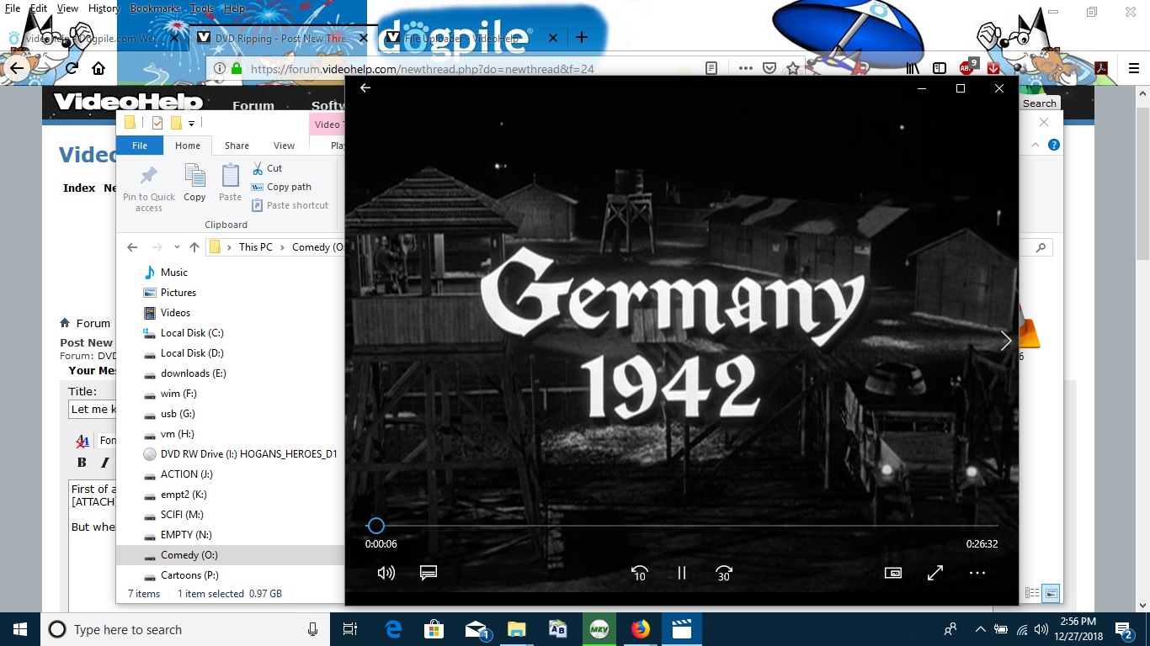Image resolution: width=1150 pixels, height=646 pixels.
Task: Click This PC in the address breadcrumb
Action: tap(256, 247)
